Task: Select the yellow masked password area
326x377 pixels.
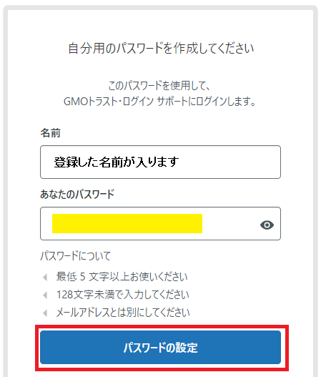Action: tap(127, 223)
